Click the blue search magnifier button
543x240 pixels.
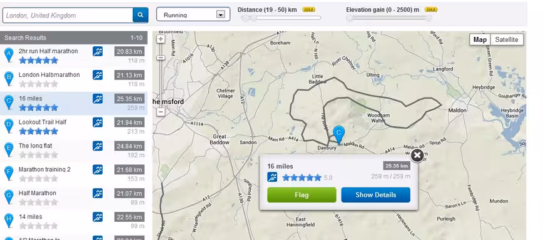tap(140, 15)
